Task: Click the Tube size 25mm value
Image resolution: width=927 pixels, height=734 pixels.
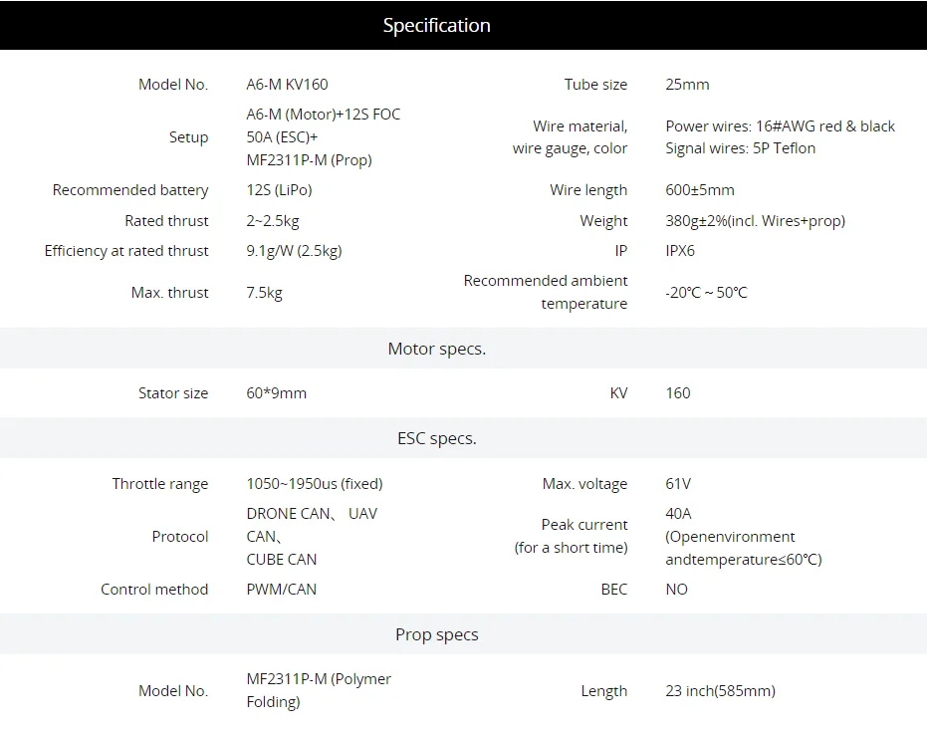Action: pos(687,85)
